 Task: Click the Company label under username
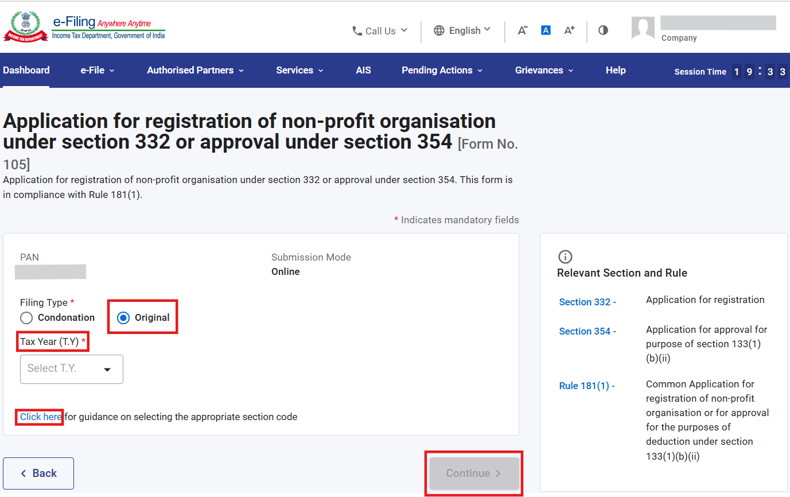[x=679, y=38]
